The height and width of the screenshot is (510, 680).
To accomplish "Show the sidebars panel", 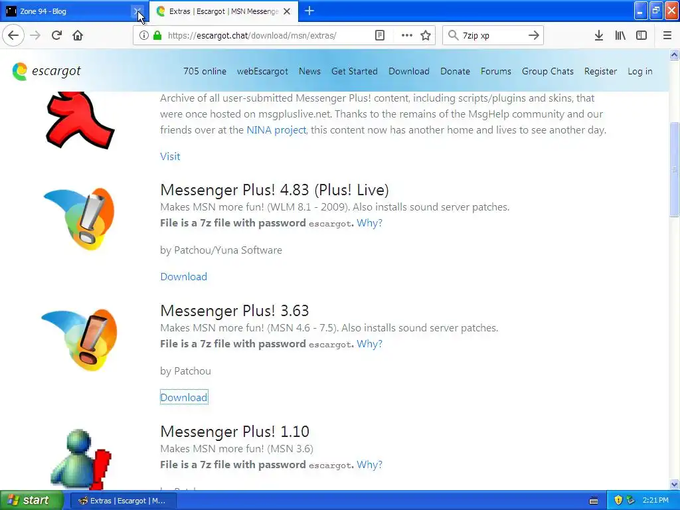I will click(x=641, y=35).
